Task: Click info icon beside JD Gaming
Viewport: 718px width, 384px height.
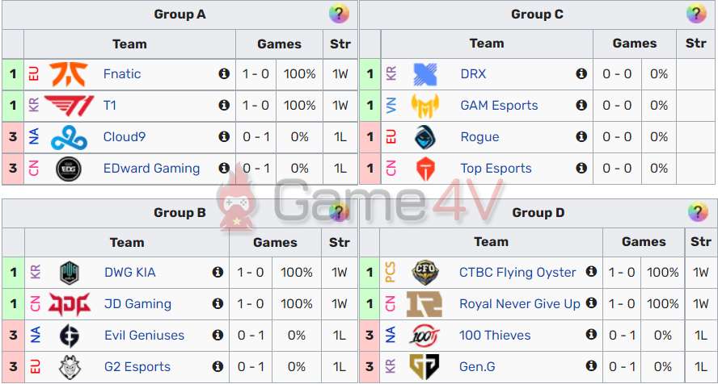Action: (218, 304)
